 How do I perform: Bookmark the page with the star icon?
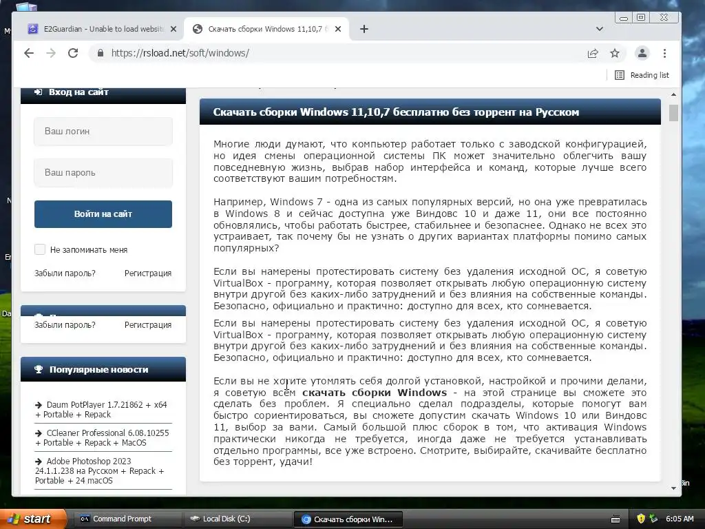click(615, 53)
